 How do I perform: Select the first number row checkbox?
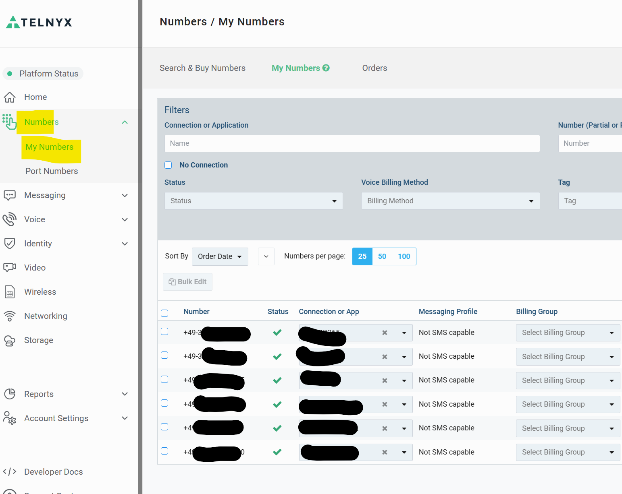click(x=164, y=331)
